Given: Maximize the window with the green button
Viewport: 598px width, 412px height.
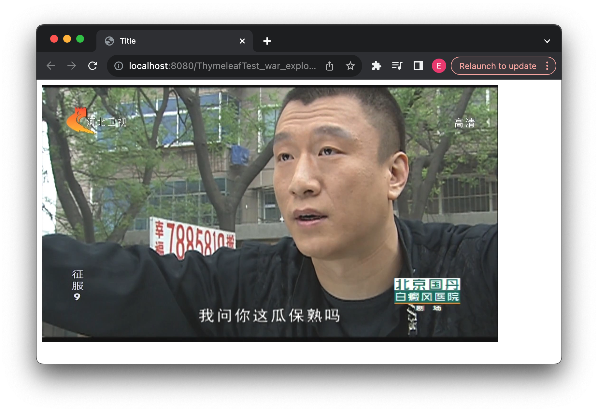Looking at the screenshot, I should coord(80,39).
